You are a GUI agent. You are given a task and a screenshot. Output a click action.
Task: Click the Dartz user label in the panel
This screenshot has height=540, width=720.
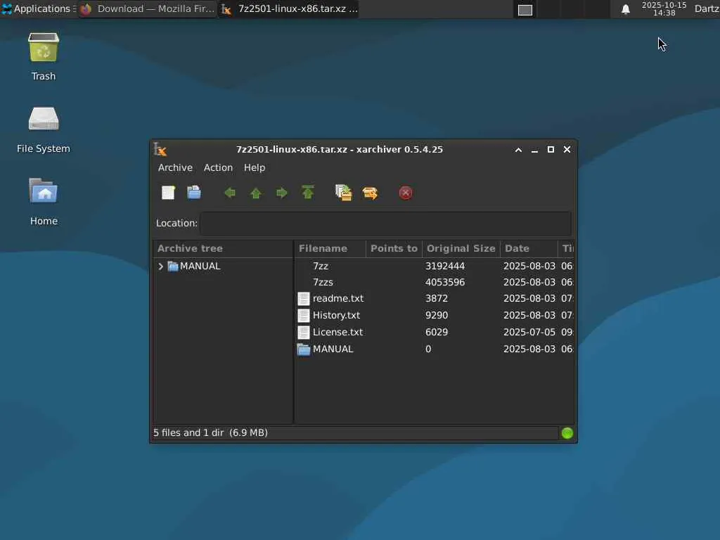click(x=707, y=8)
